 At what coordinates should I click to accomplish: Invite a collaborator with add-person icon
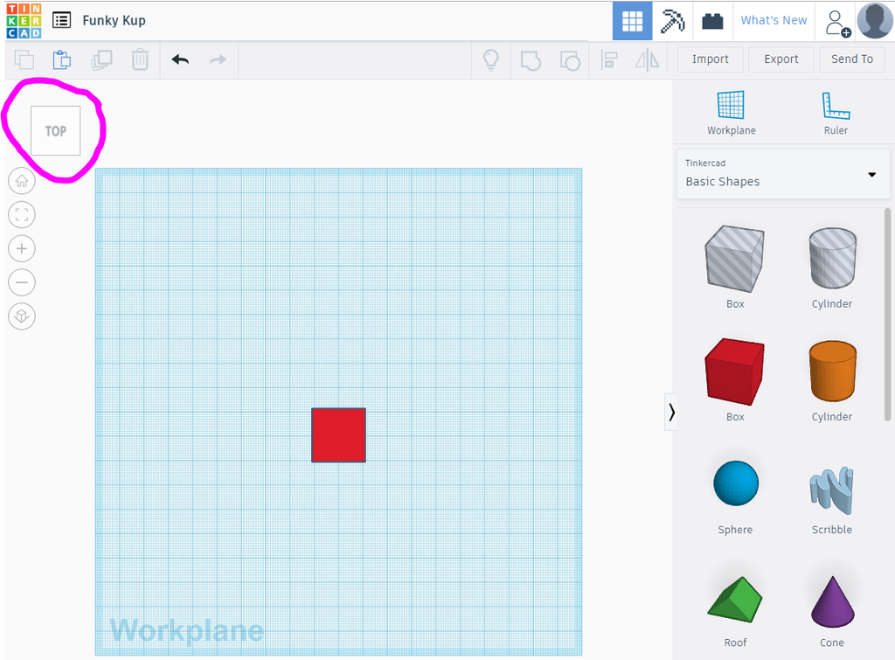coord(837,23)
